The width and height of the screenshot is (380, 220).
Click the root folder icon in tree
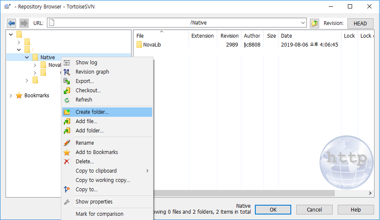(x=19, y=34)
